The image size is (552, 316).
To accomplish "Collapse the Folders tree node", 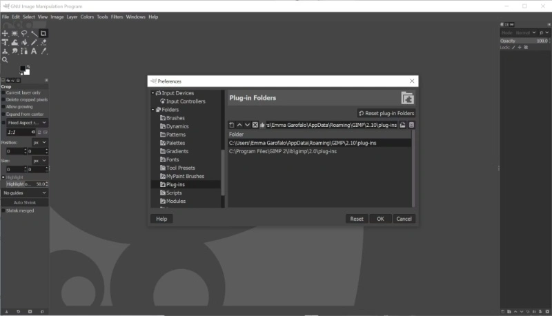I will tap(152, 110).
